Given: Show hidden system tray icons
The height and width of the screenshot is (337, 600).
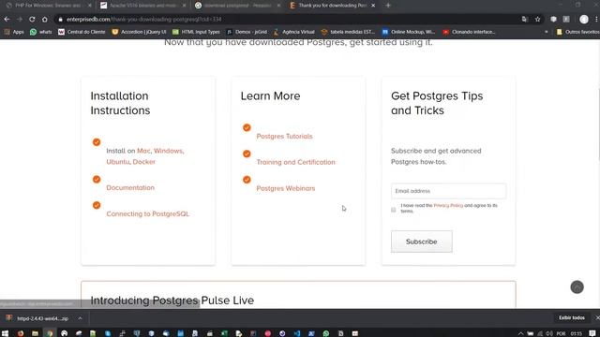Looking at the screenshot, I should click(521, 333).
